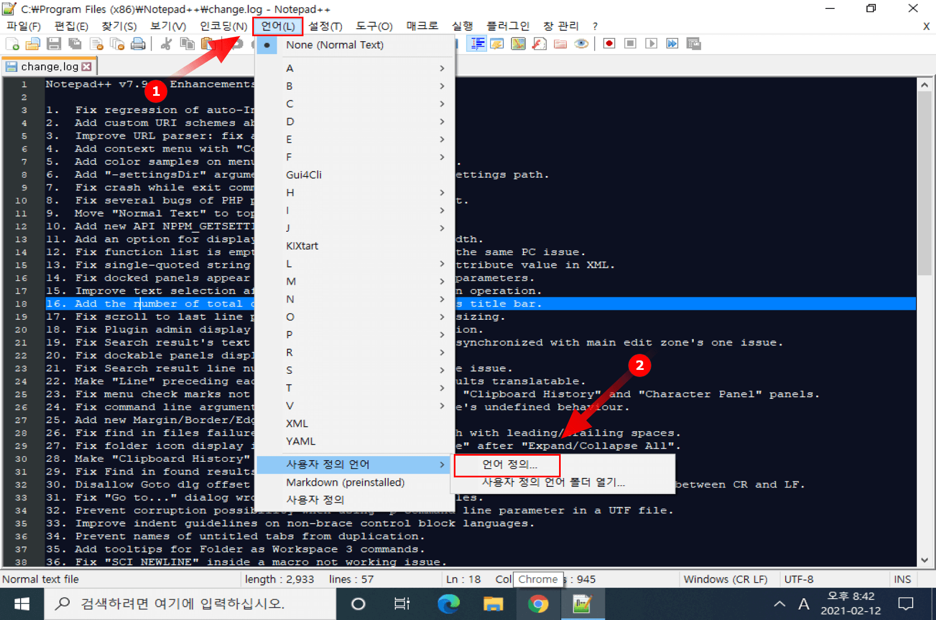Save the current recorded macro icon
Image resolution: width=936 pixels, height=620 pixels.
click(x=693, y=44)
